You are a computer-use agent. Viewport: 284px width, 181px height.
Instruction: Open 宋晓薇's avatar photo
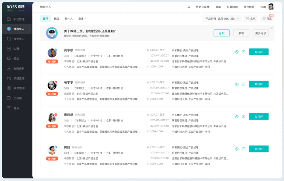[52, 117]
